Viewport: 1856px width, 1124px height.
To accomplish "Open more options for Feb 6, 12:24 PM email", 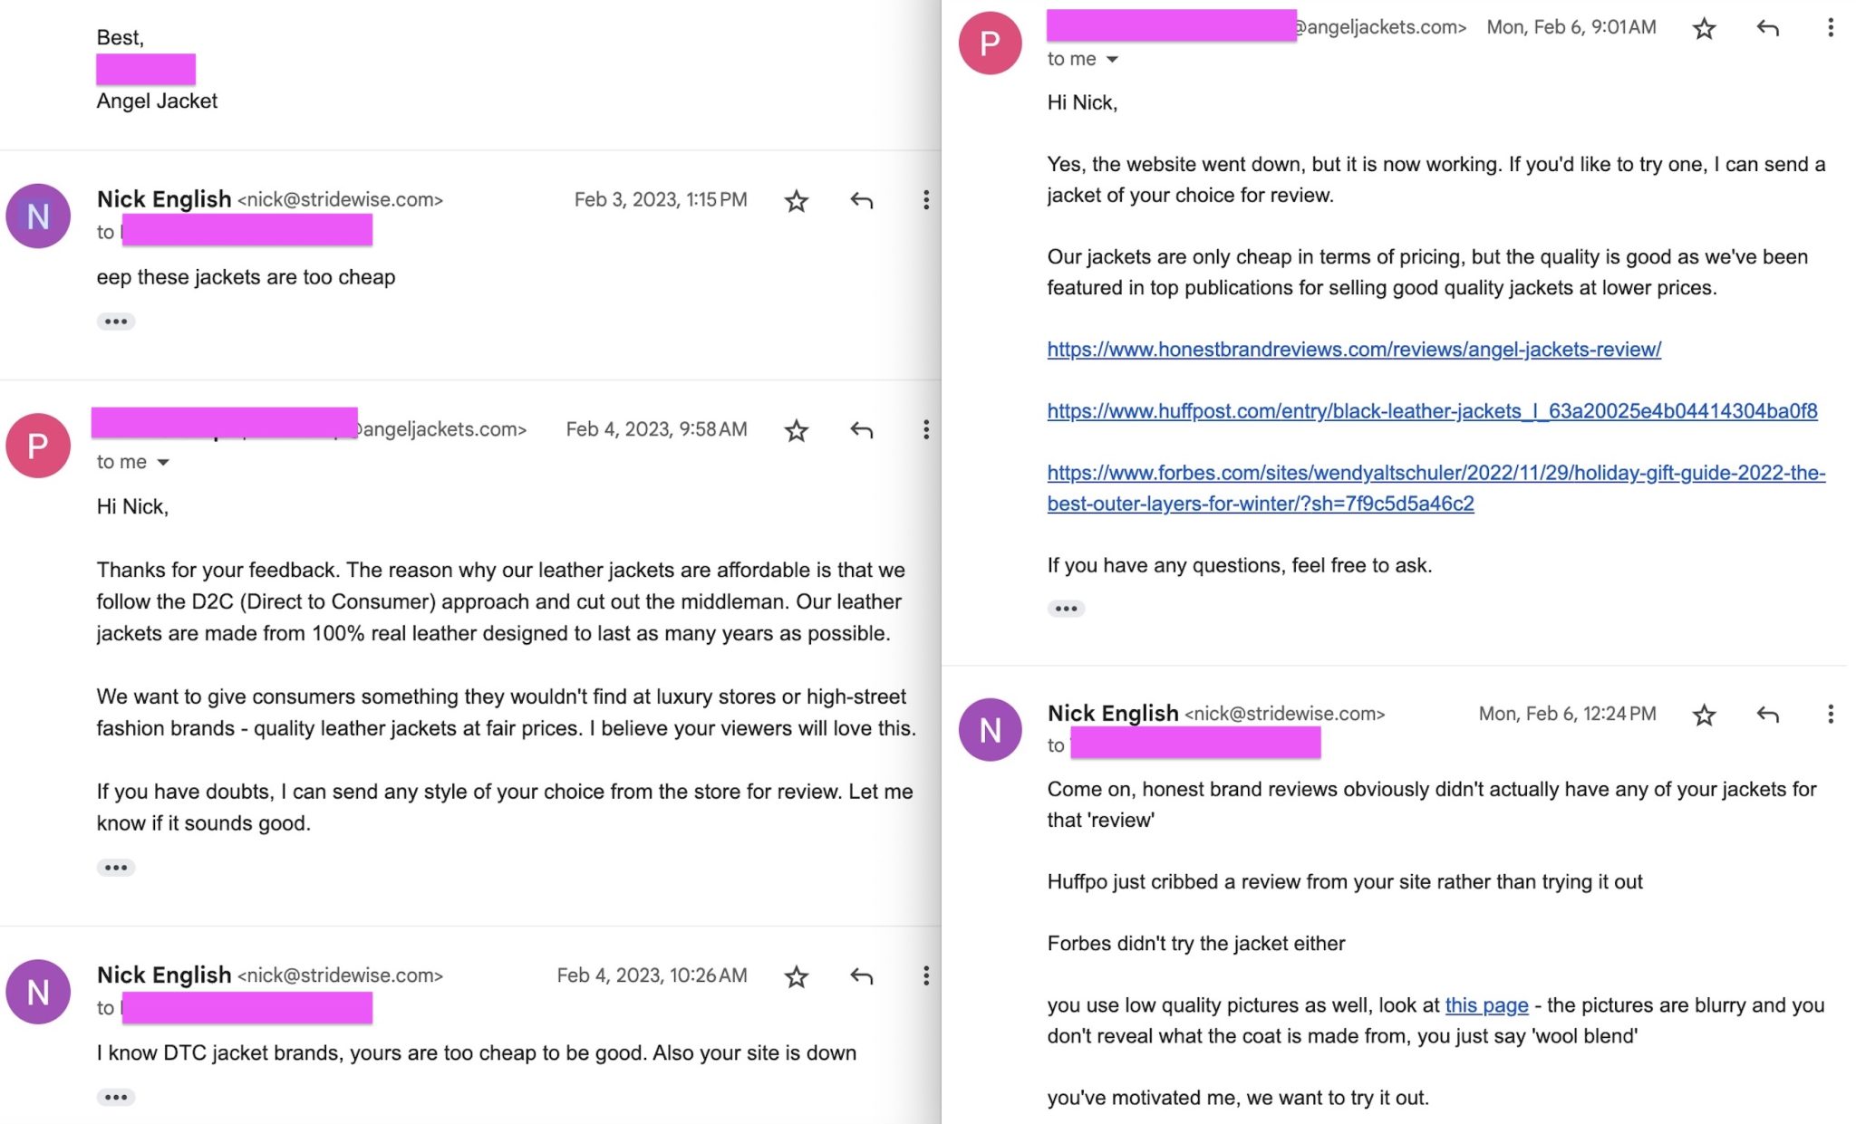I will (x=1830, y=715).
